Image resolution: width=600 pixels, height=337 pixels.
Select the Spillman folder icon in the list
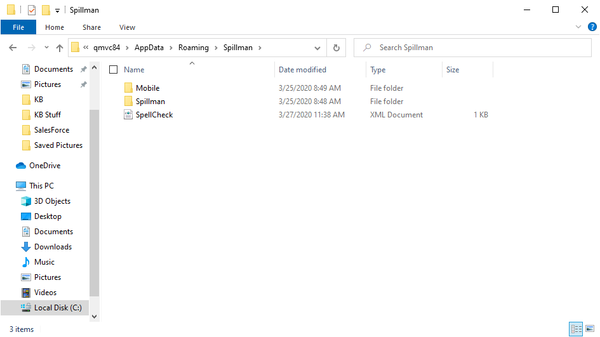pos(128,102)
